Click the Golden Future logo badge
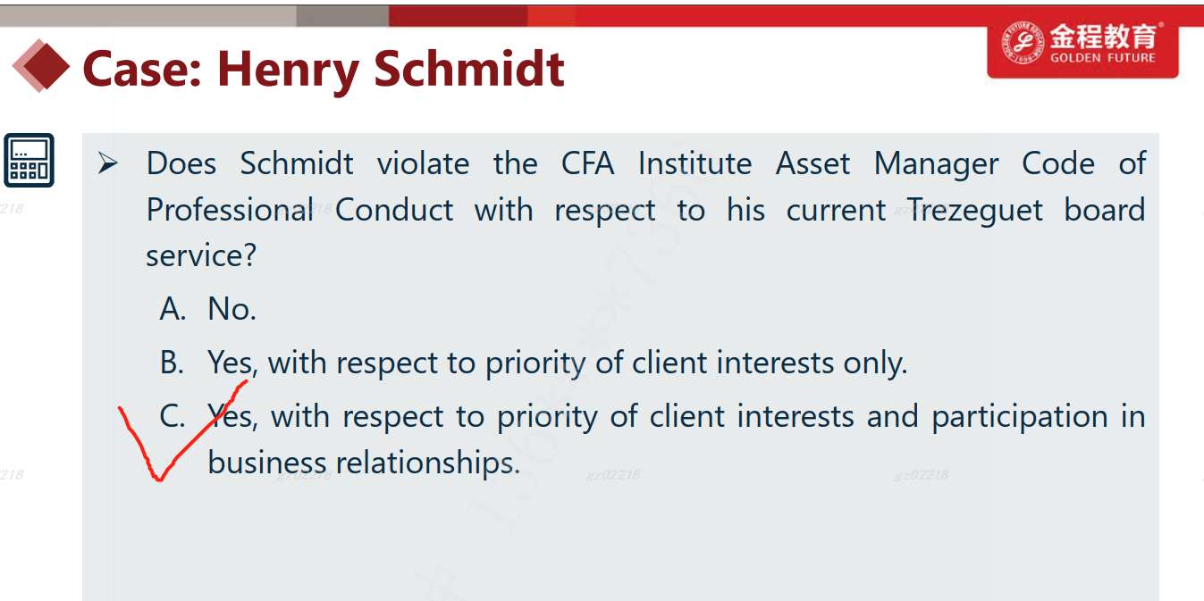This screenshot has height=601, width=1204. click(1082, 48)
